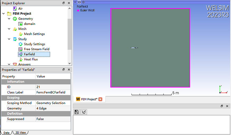Collapse the Geometry tree node
Image resolution: width=231 pixels, height=135 pixels.
(9, 19)
